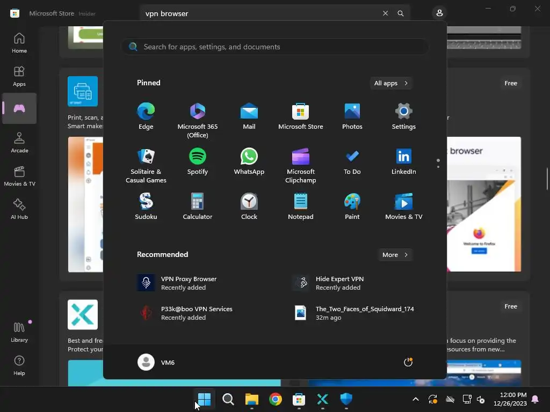Open the Clock app
Viewport: 550px width, 412px height.
click(249, 207)
